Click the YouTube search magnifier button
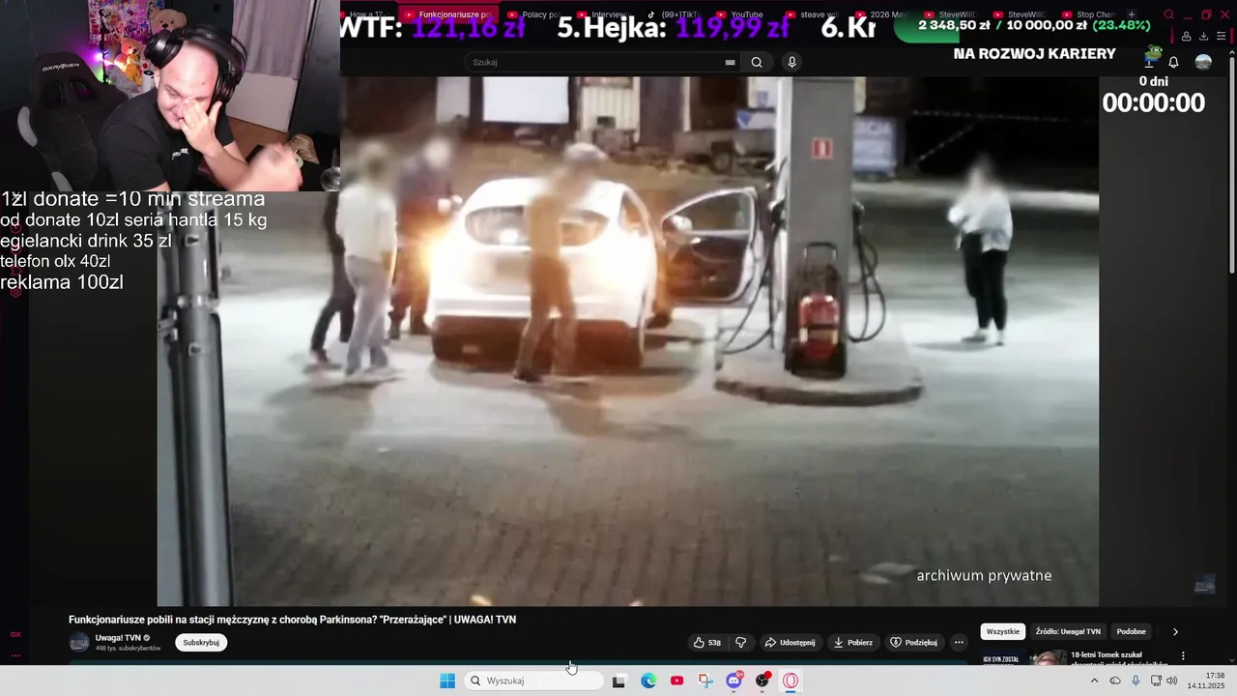The height and width of the screenshot is (696, 1237). click(757, 62)
